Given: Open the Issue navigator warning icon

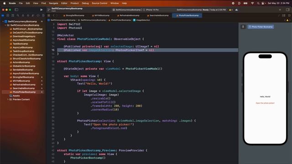Looking at the screenshot, I should coord(23,15).
